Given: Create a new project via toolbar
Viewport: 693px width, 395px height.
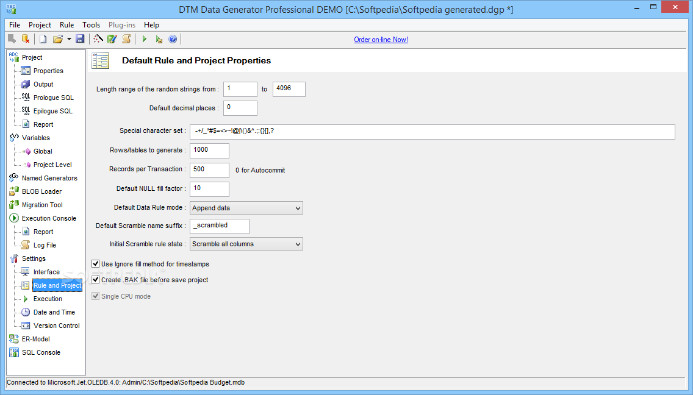Looking at the screenshot, I should (43, 39).
